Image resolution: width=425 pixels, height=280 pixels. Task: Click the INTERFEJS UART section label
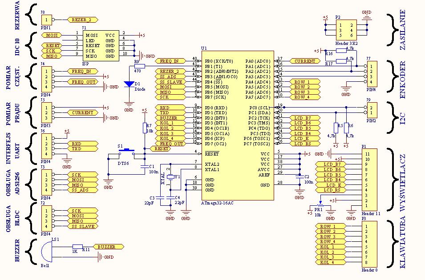[x=12, y=148]
